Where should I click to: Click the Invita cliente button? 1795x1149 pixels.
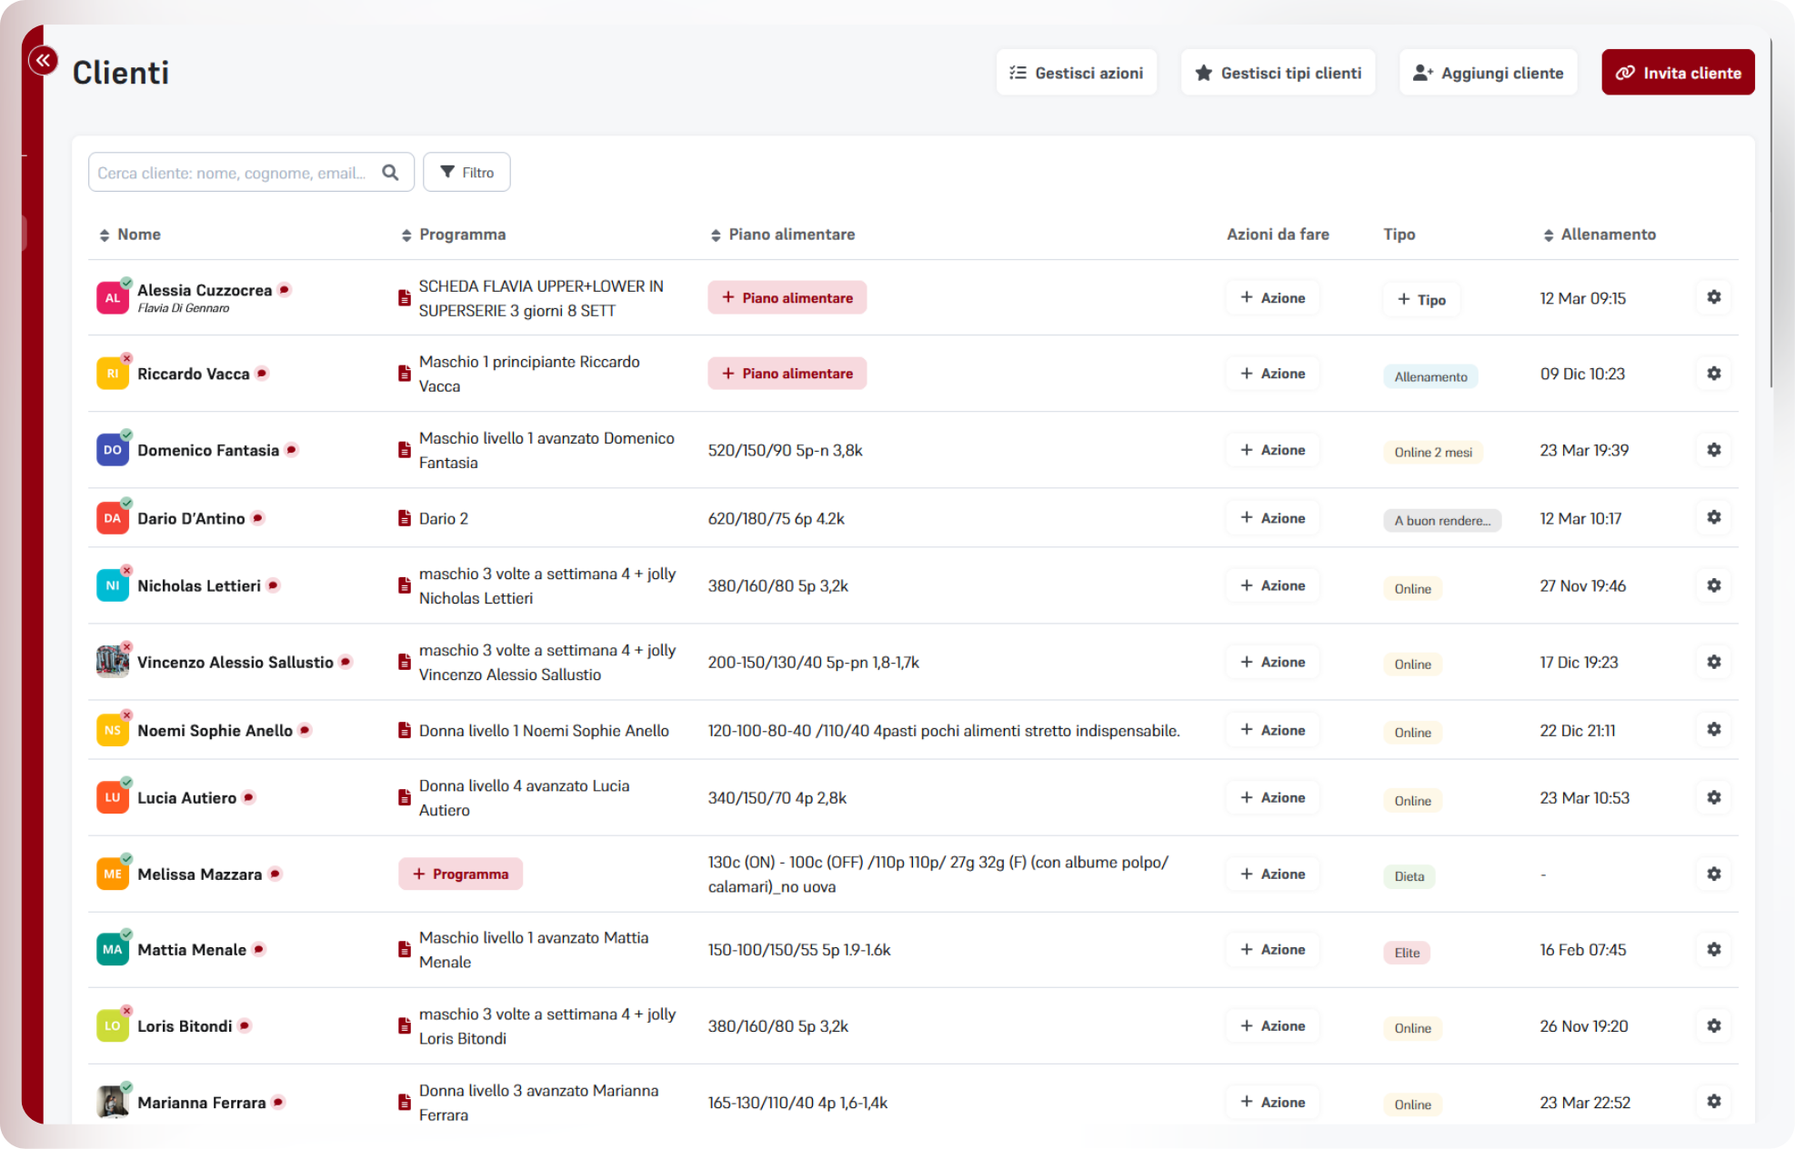tap(1677, 73)
